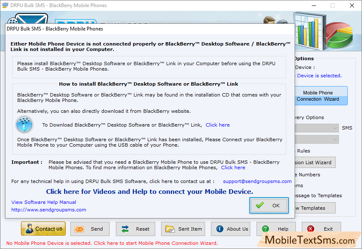Open About Us button
This screenshot has height=249, width=362.
(x=231, y=229)
